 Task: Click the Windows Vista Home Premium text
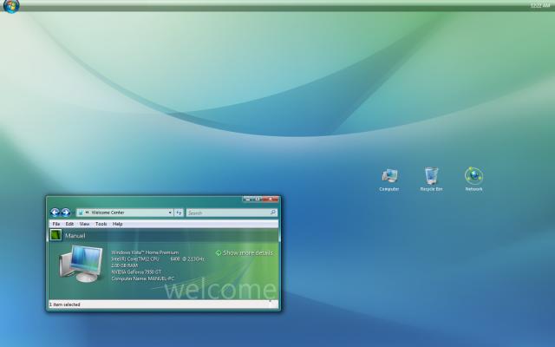pyautogui.click(x=145, y=252)
